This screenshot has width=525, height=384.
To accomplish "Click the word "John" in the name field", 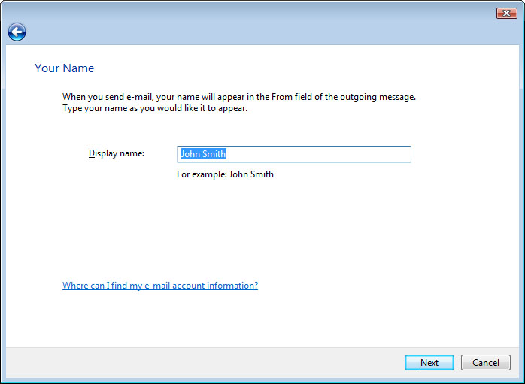I will coord(190,154).
